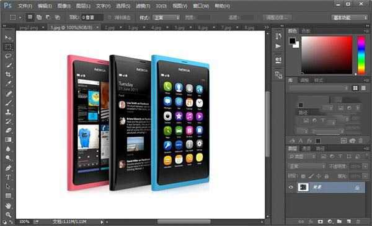
Task: Open the Style dropdown in the options bar
Action: (166, 17)
